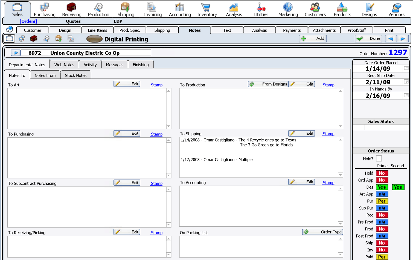Edit the To Shipping note
Image resolution: width=413 pixels, height=260 pixels.
302,133
